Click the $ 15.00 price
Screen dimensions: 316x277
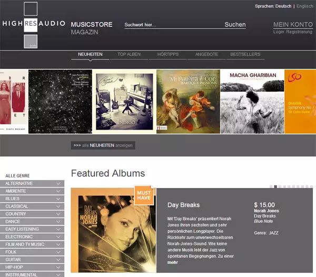264,205
